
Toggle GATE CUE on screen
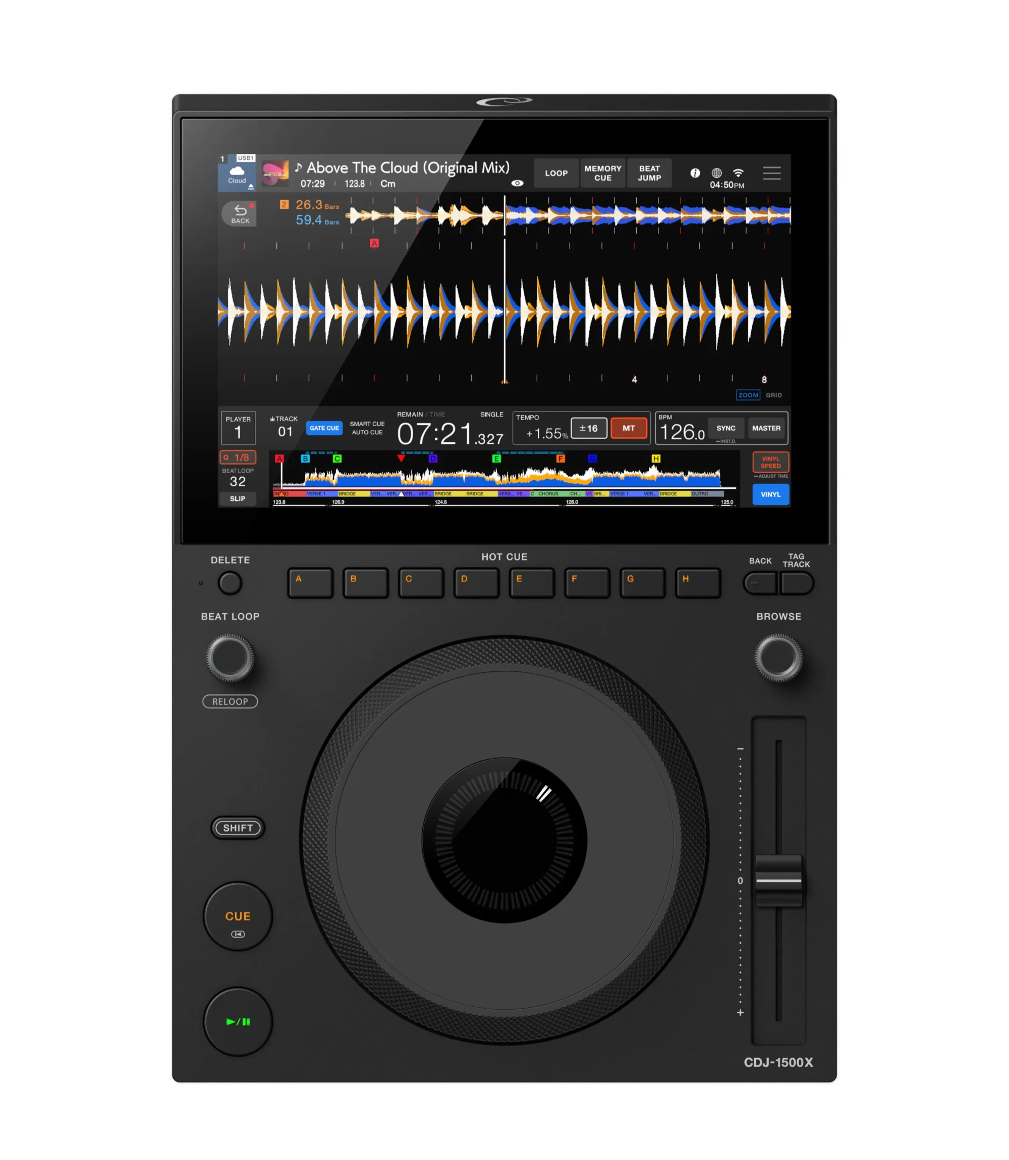[324, 428]
